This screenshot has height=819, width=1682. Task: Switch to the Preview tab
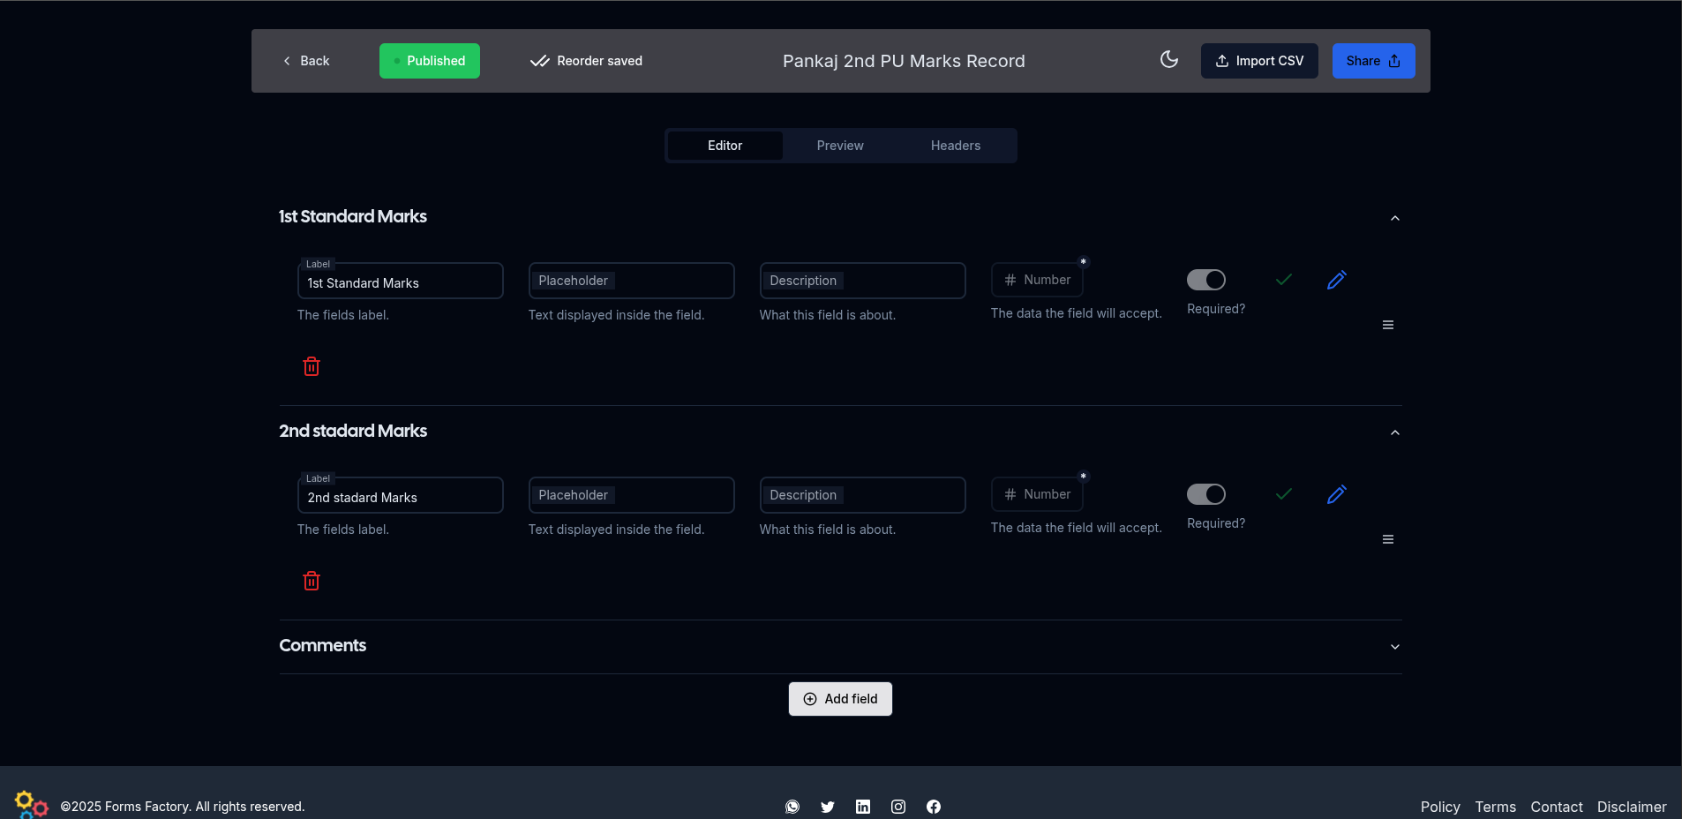coord(839,146)
